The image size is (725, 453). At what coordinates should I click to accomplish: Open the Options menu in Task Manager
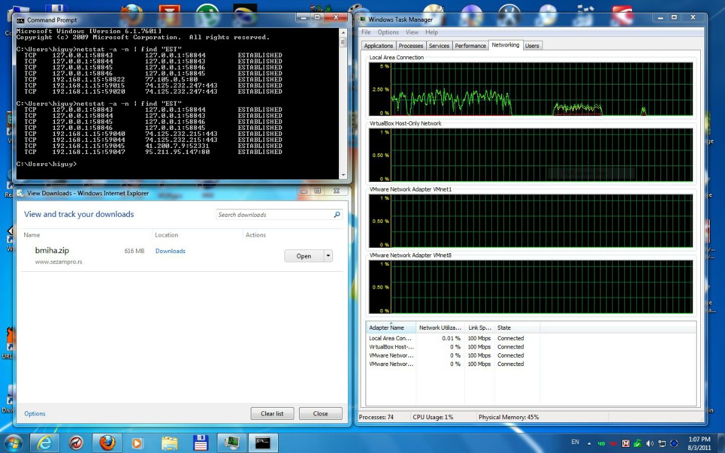coord(388,32)
